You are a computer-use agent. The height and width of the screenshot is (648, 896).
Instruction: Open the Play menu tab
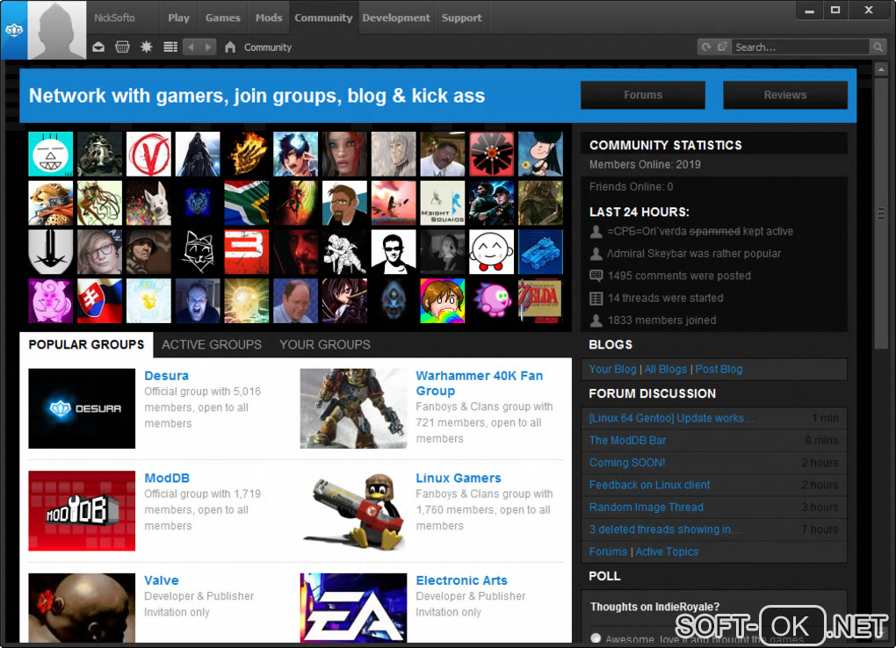coord(179,18)
